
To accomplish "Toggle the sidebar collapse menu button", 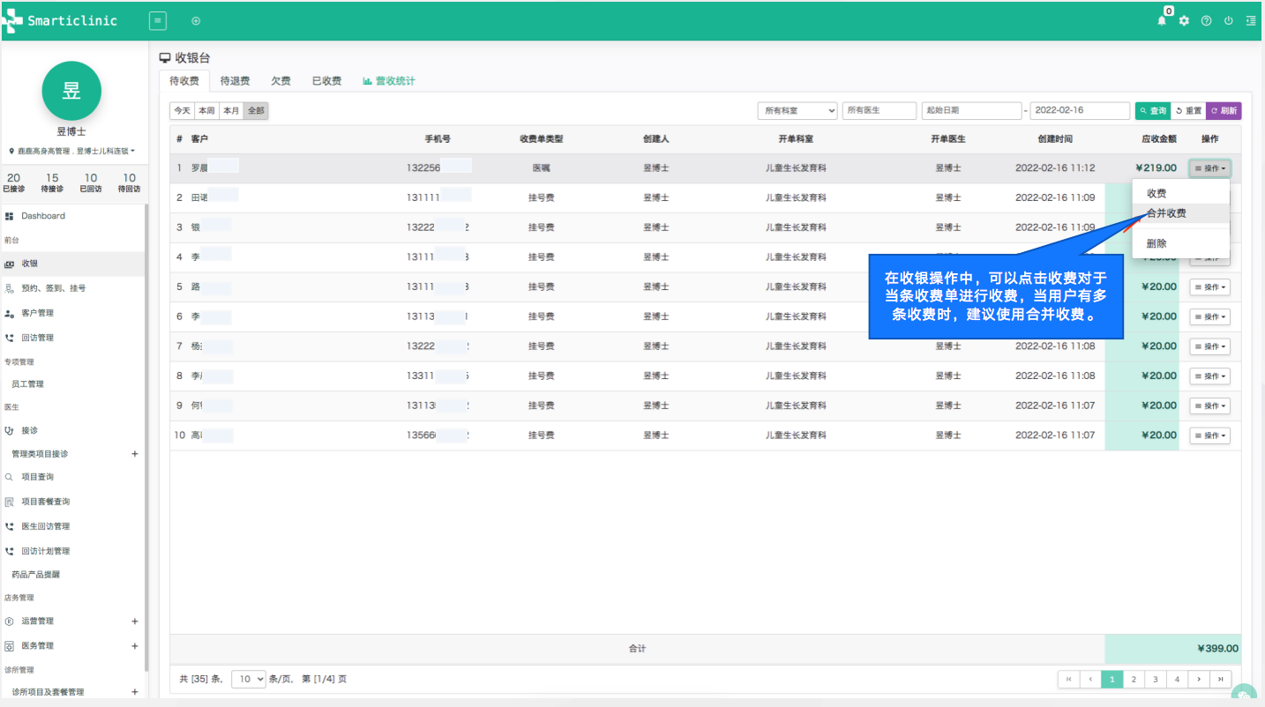I will click(x=157, y=20).
